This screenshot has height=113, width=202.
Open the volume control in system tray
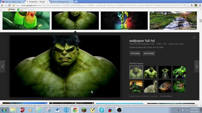point(183,110)
